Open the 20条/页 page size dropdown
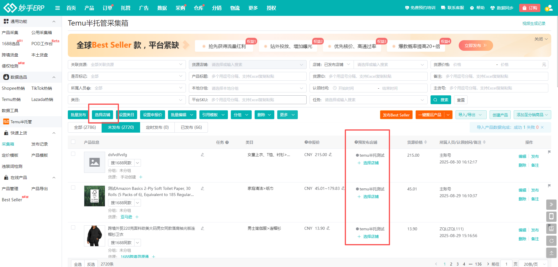This screenshot has width=558, height=267. [x=533, y=264]
